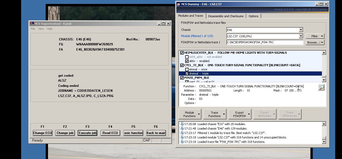Image resolution: width=342 pixels, height=159 pixels.
Task: Click the Ready status bar text
Action: point(38,140)
